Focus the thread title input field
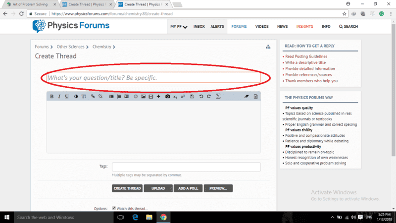The width and height of the screenshot is (396, 223). click(x=154, y=78)
